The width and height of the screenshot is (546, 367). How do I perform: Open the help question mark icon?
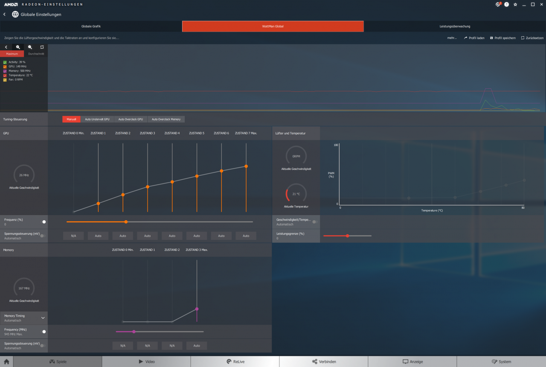(x=507, y=4)
